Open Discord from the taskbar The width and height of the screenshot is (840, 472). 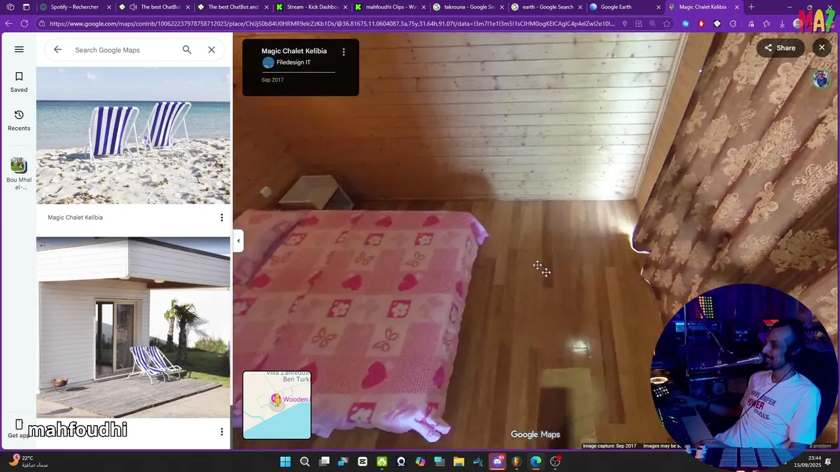click(497, 462)
